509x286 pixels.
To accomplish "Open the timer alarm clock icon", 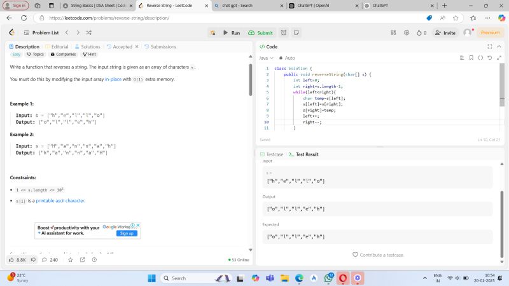I will 283,32.
